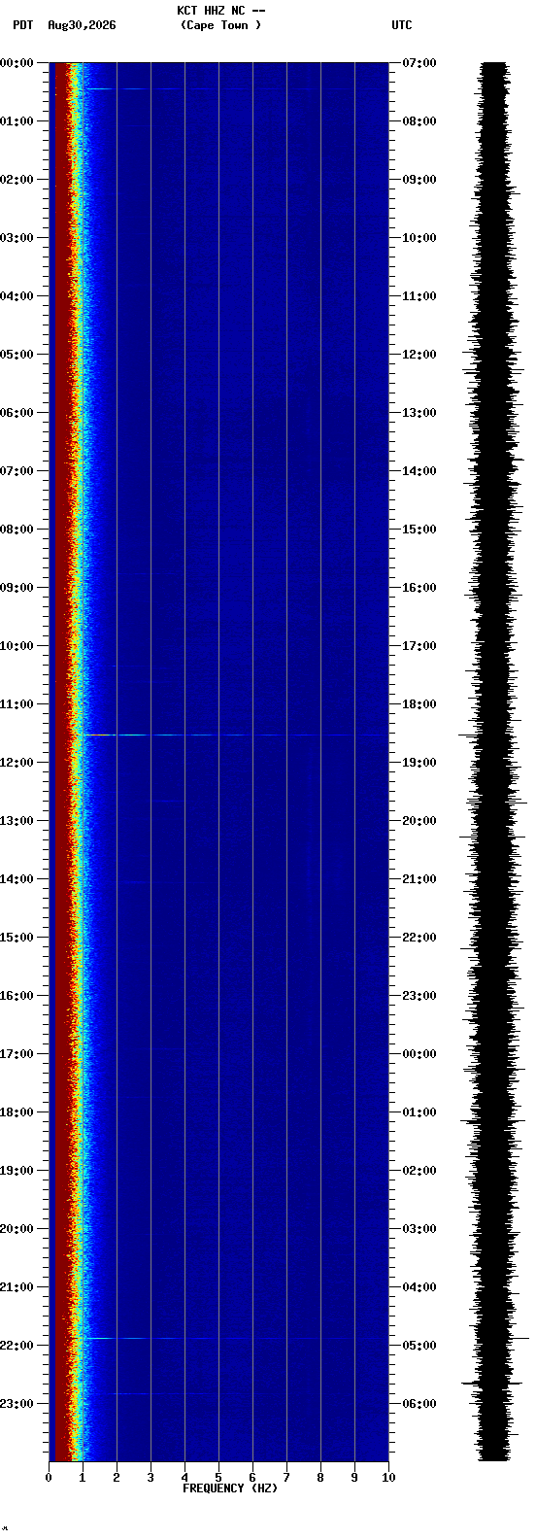Click the UTC axis label "22:00"
The height and width of the screenshot is (1539, 536).
coord(419,938)
